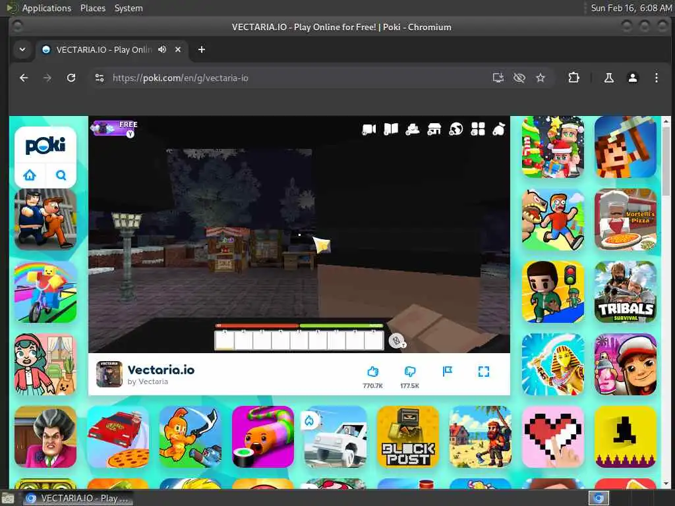Viewport: 675px width, 506px height.
Task: Open the in-game shop stall icon
Action: point(434,129)
